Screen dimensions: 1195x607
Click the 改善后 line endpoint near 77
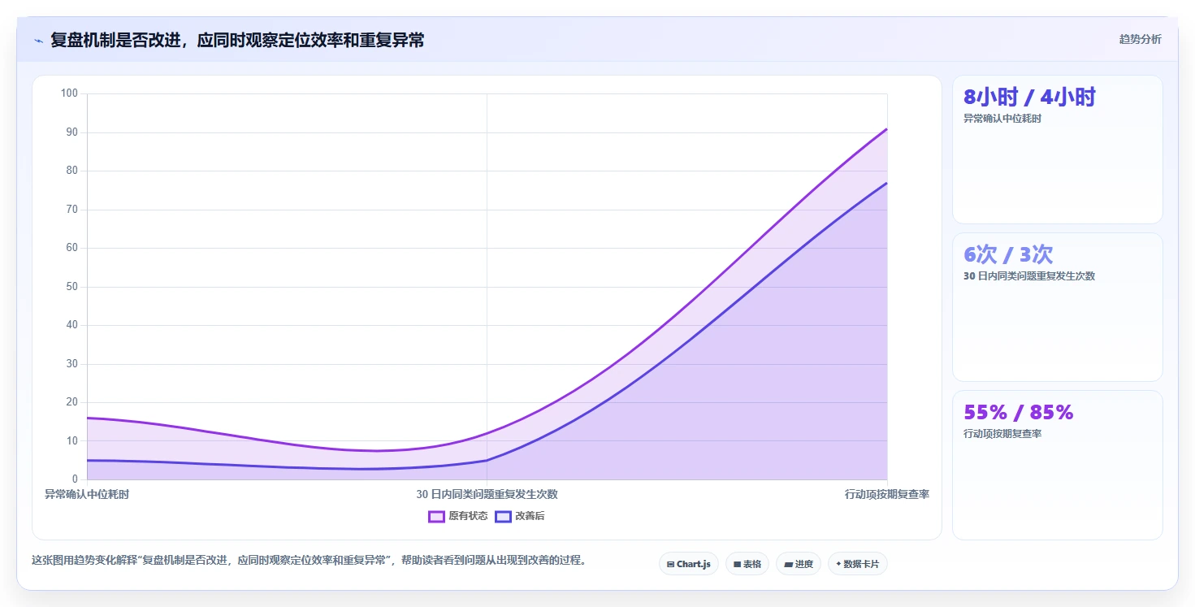(886, 183)
